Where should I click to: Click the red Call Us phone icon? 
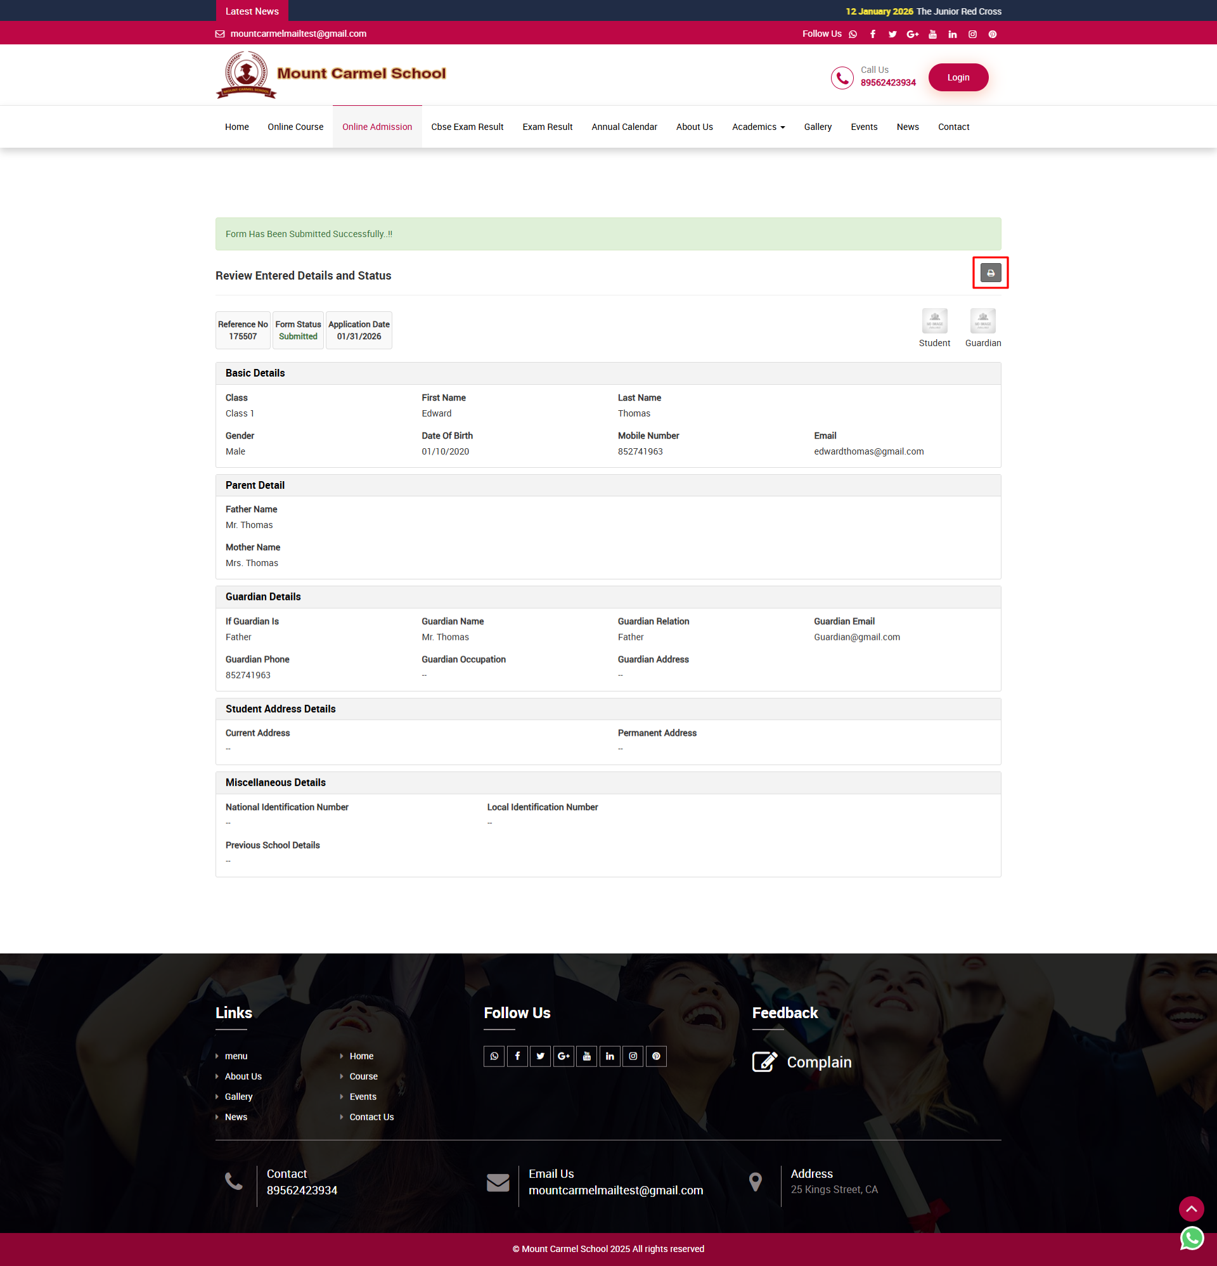pyautogui.click(x=842, y=77)
